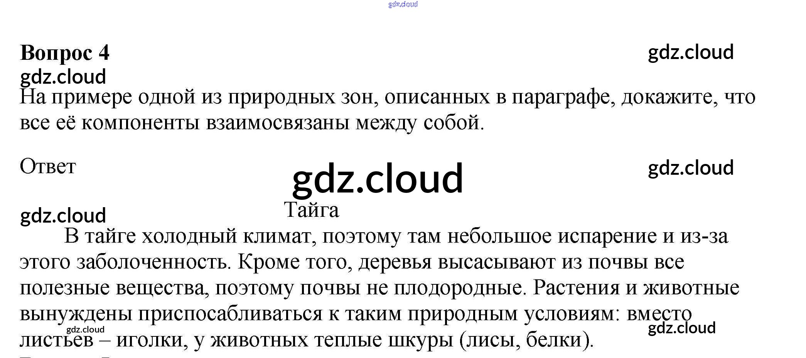Image resolution: width=806 pixels, height=358 pixels.
Task: Select the largest gdz.cloud watermark
Action: [x=378, y=179]
